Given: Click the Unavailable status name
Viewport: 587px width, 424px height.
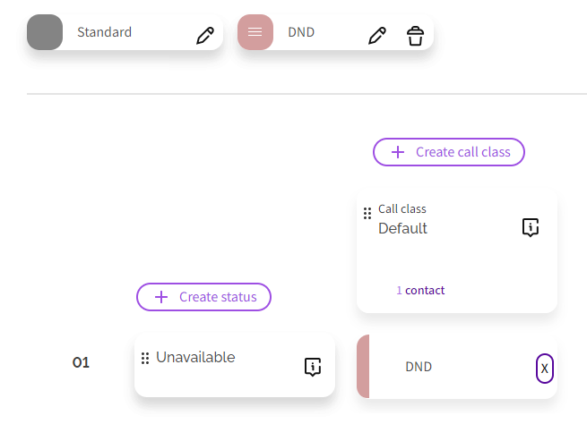Looking at the screenshot, I should (x=195, y=358).
